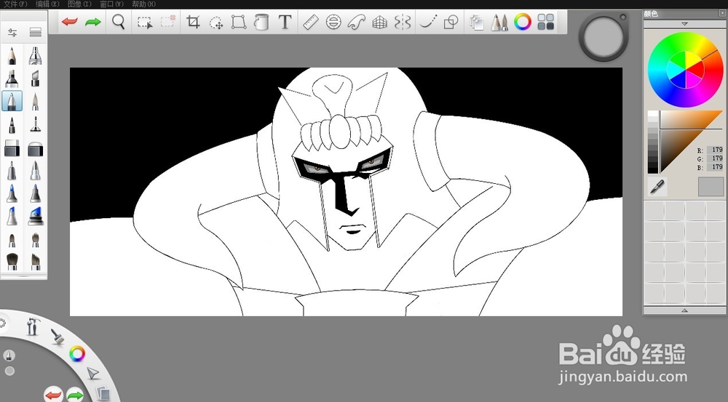Image resolution: width=728 pixels, height=402 pixels.
Task: Pick a hue on the color wheel
Action: click(x=685, y=70)
